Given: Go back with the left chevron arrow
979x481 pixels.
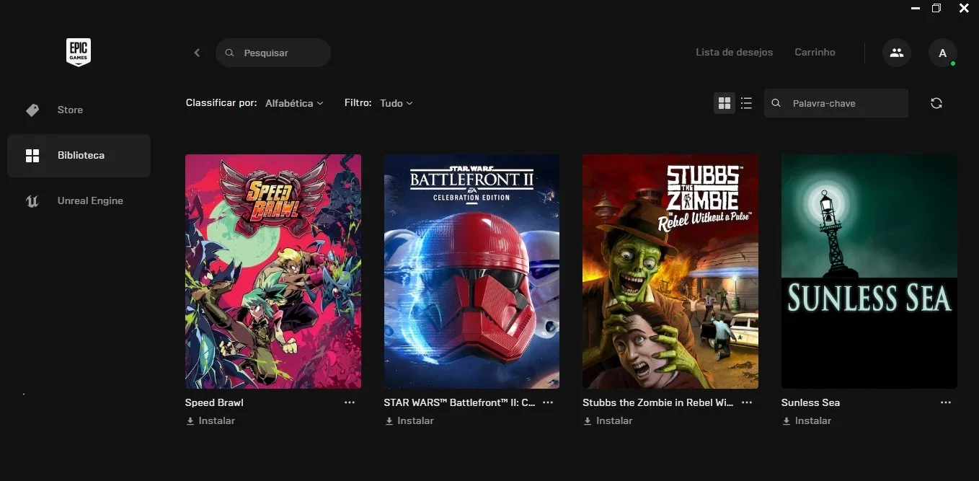Looking at the screenshot, I should coord(197,53).
